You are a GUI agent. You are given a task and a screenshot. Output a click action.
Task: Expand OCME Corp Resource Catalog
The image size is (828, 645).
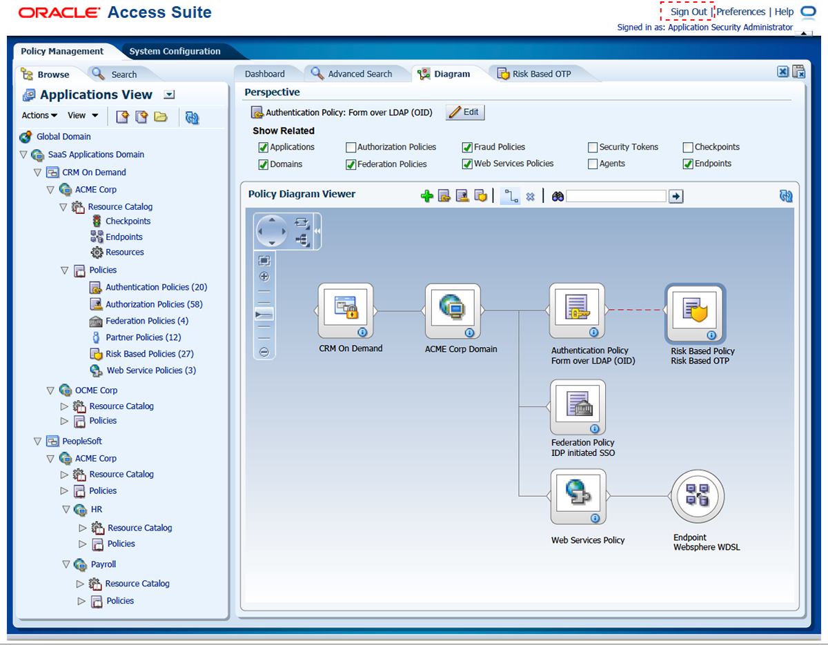(x=65, y=406)
